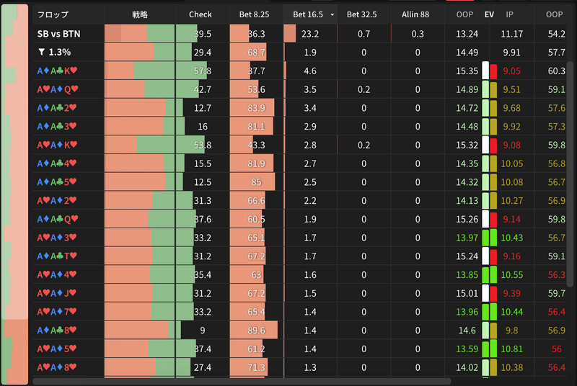Sort by the Check column header
Viewport: 577px width, 386px height.
200,14
